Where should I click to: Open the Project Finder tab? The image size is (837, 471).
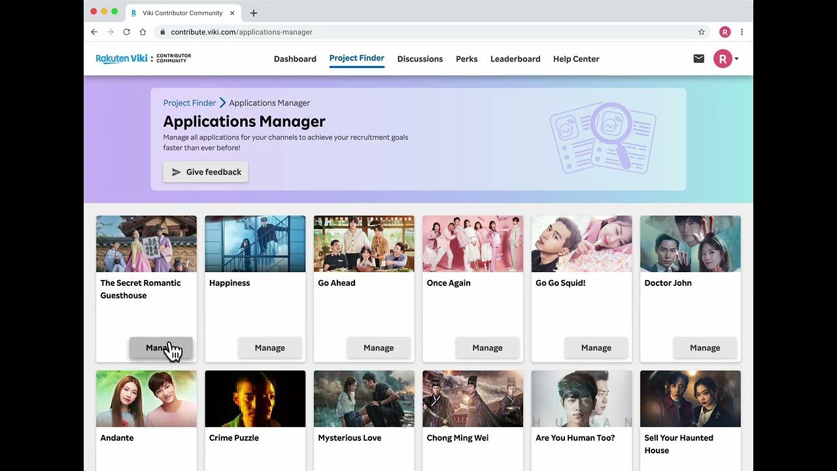[356, 58]
